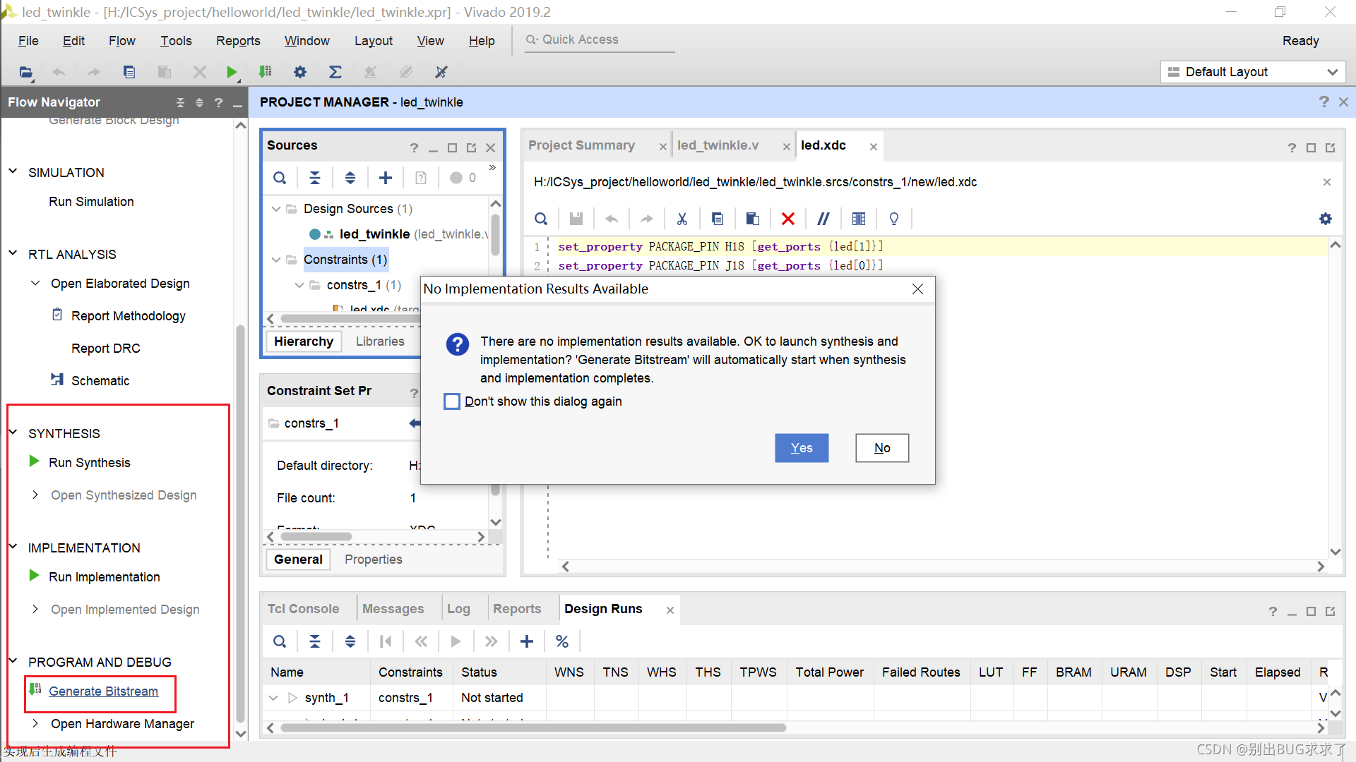Click the Sigma reports toolbar icon

[x=335, y=72]
